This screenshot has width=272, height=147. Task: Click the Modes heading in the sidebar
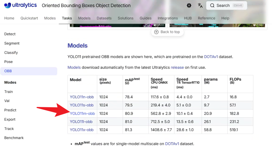point(10,82)
